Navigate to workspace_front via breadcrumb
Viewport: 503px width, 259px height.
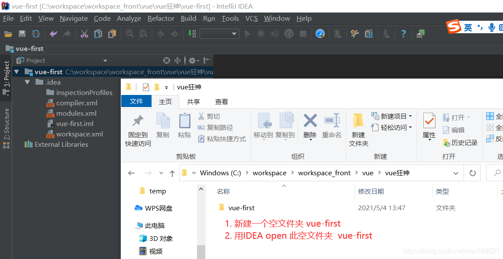tap(324, 173)
